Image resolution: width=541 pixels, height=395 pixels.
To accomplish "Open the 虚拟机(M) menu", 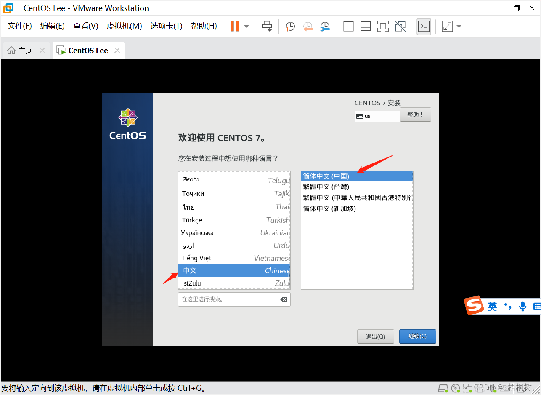I will (x=124, y=26).
